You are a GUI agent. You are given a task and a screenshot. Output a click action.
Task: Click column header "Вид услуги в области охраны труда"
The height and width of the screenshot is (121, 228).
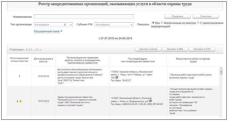193,60
